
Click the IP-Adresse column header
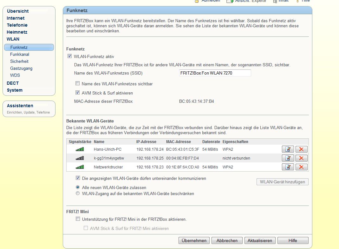(146, 142)
